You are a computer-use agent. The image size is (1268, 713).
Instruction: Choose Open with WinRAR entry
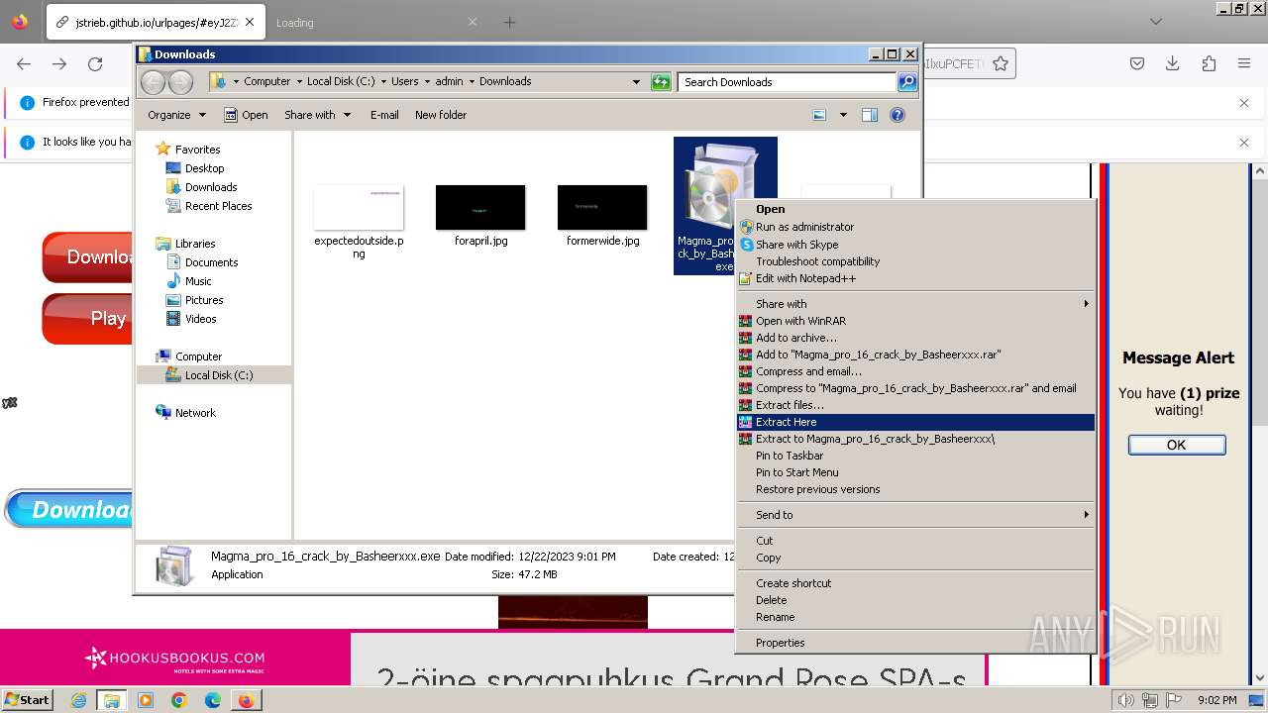point(915,321)
